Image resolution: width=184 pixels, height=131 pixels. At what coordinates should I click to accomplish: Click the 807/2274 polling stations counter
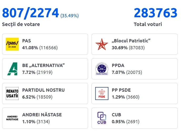(x=30, y=13)
